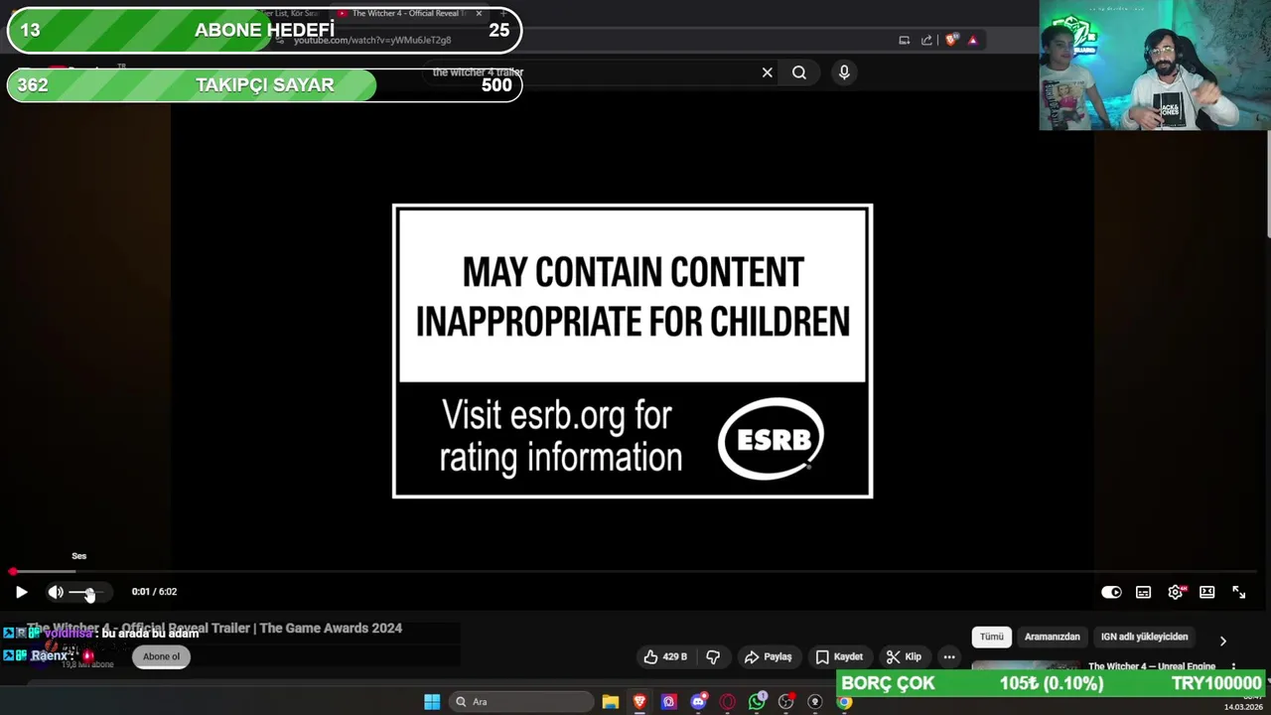Open the Opera browser taskbar icon

click(x=728, y=702)
